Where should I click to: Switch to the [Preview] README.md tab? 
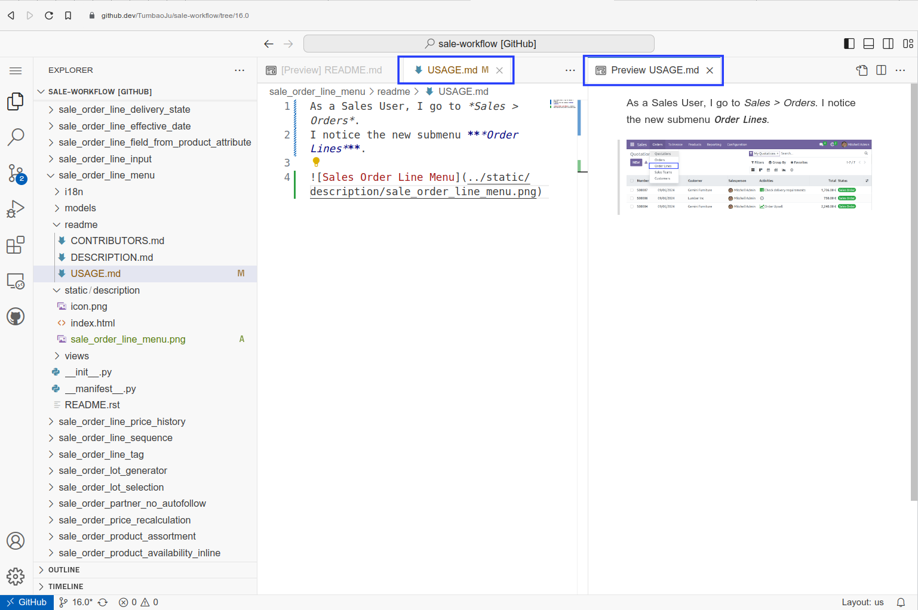pyautogui.click(x=331, y=70)
